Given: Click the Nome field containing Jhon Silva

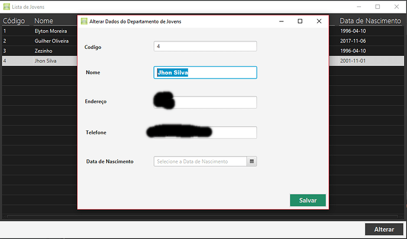Looking at the screenshot, I should pyautogui.click(x=205, y=73).
